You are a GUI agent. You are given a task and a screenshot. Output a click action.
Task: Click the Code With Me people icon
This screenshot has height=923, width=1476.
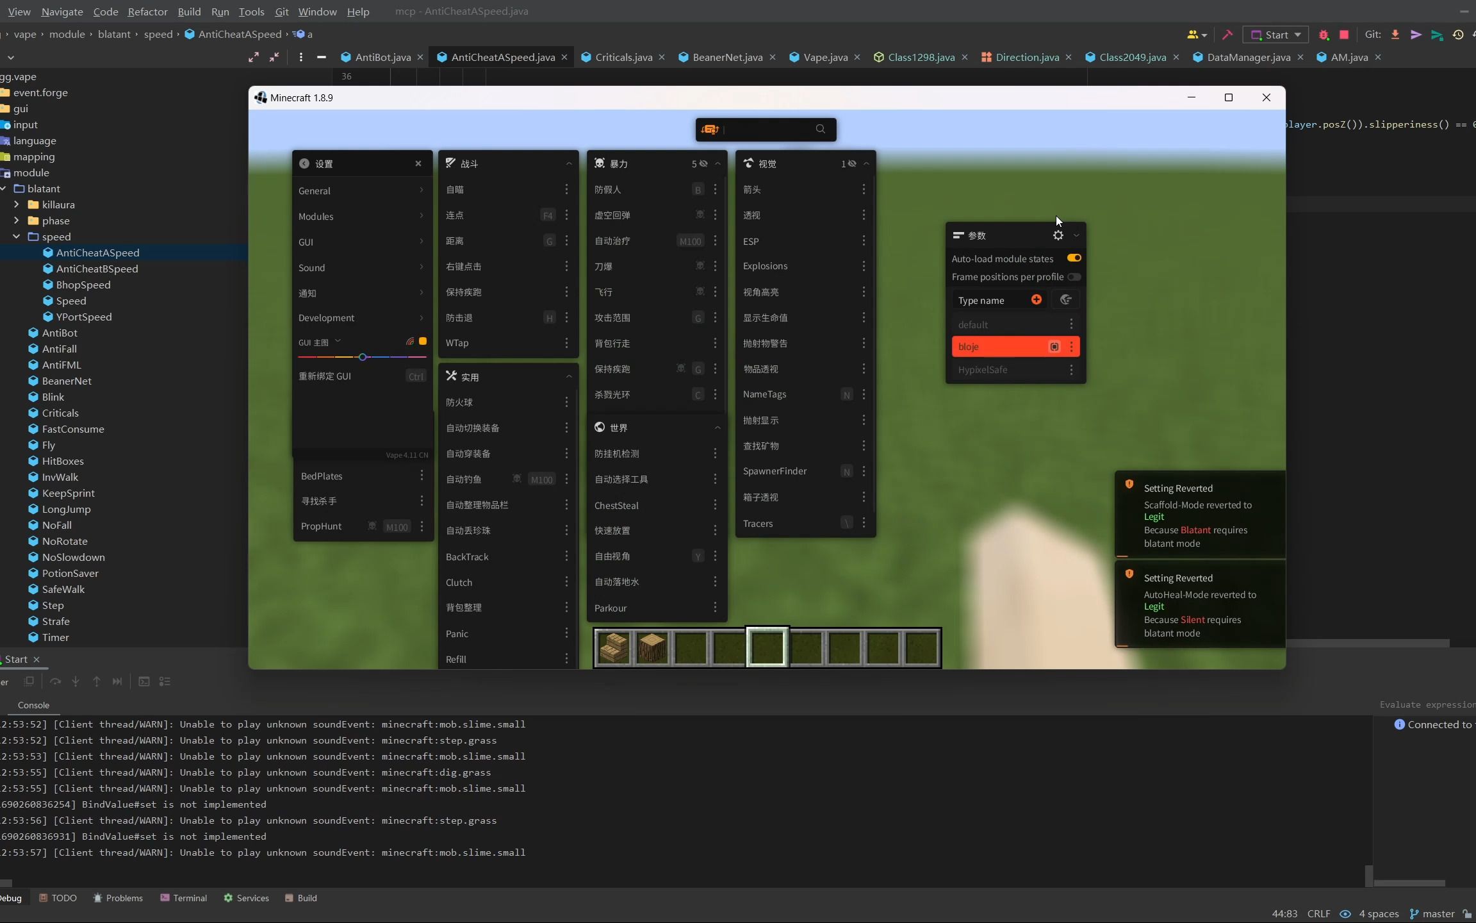1196,35
